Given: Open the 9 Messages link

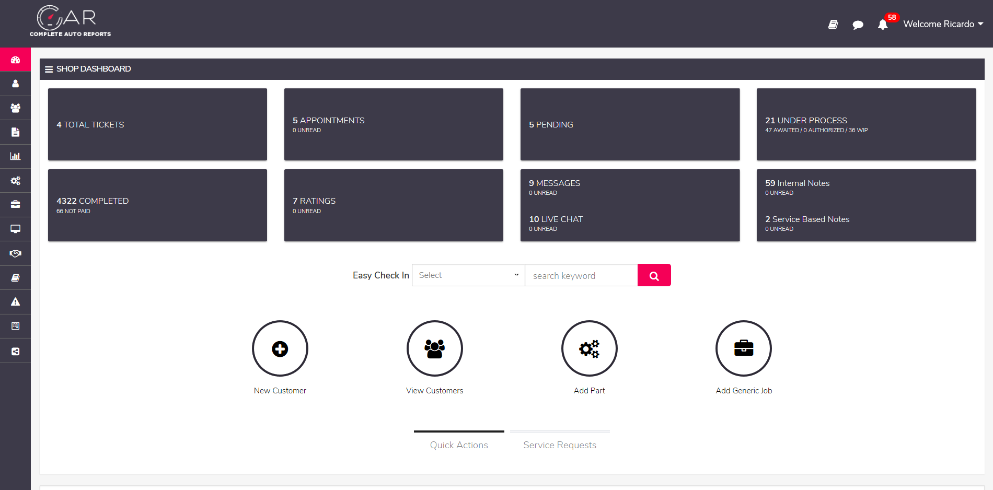Looking at the screenshot, I should (555, 183).
